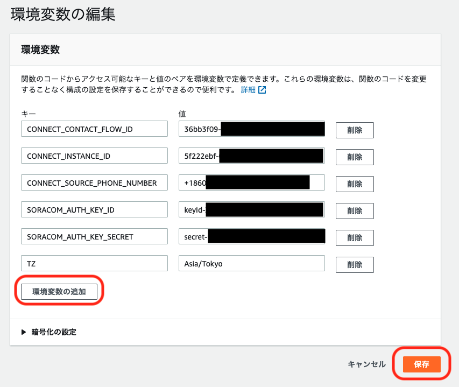Image resolution: width=459 pixels, height=387 pixels.
Task: Delete the CONNECT_INSTANCE_ID variable row
Action: [x=355, y=157]
